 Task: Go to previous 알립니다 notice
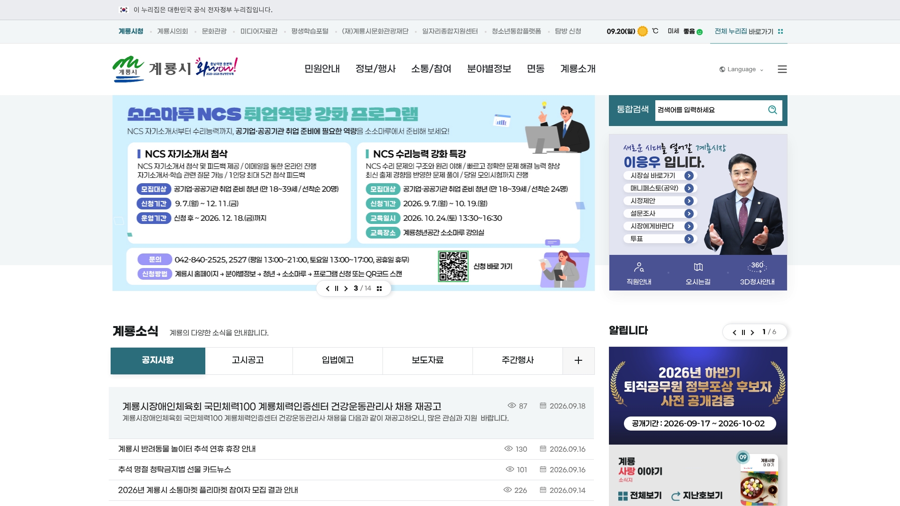734,333
